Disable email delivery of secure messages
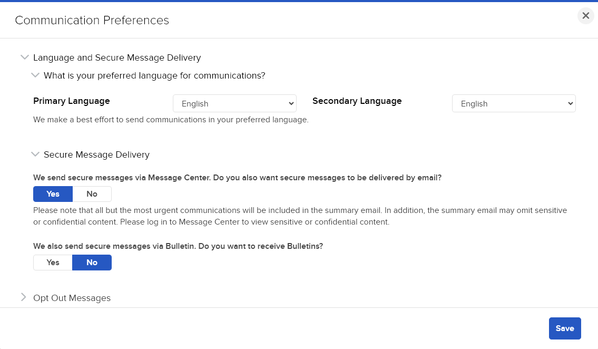This screenshot has height=349, width=598. pyautogui.click(x=92, y=194)
